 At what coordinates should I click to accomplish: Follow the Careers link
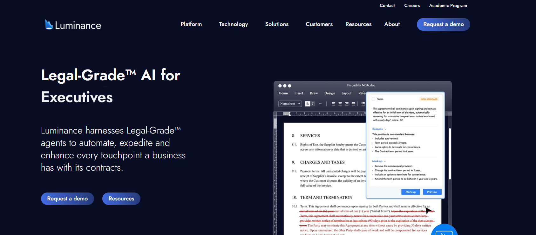pos(412,5)
